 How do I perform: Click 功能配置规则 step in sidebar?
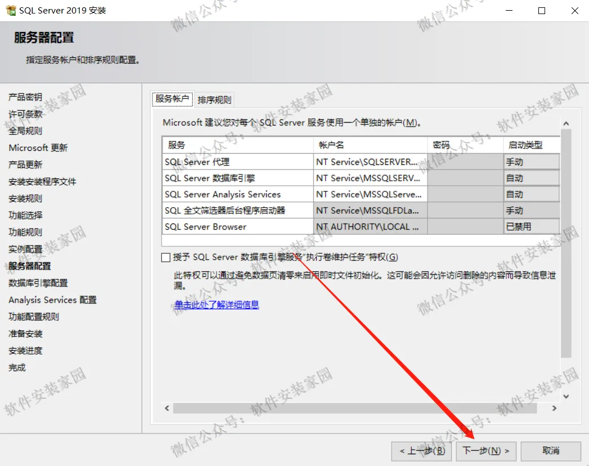[34, 317]
